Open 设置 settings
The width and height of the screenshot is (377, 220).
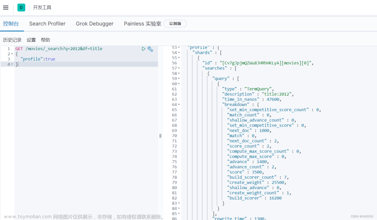(31, 40)
